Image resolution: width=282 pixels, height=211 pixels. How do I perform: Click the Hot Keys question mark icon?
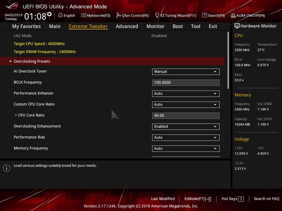tap(241, 199)
